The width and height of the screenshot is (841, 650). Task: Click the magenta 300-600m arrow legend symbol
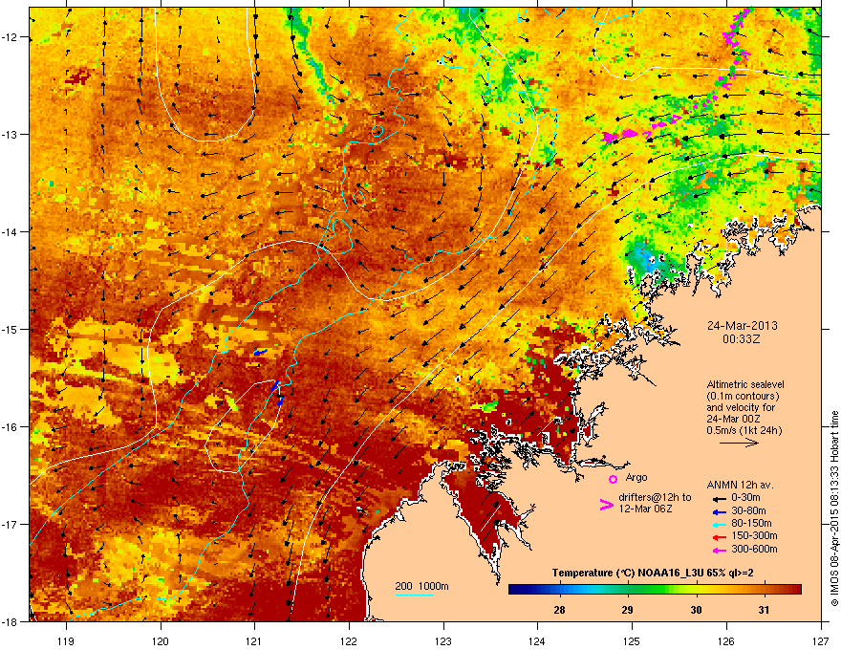click(719, 550)
